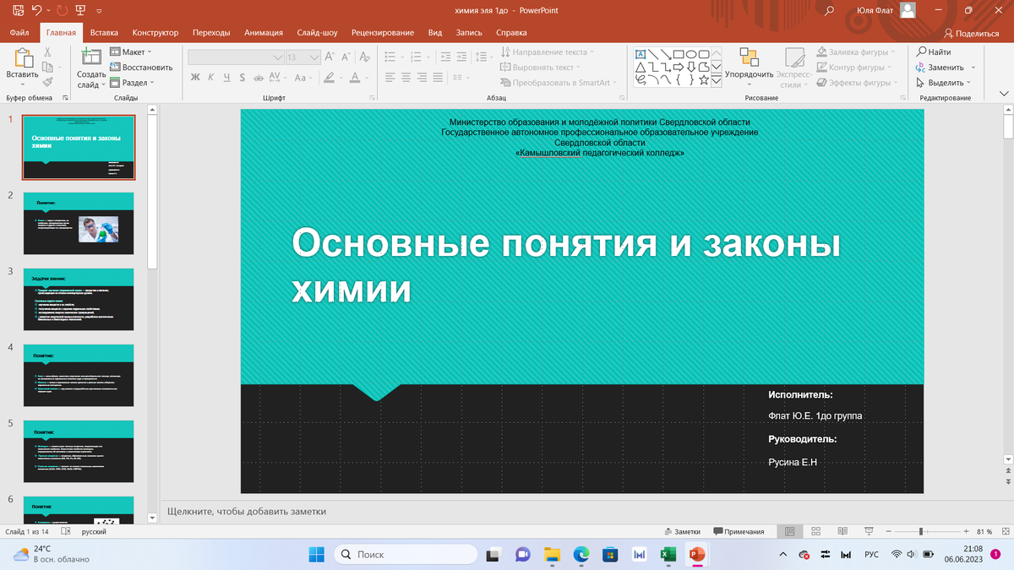
Task: Open the Select (Выделить) dropdown
Action: click(x=943, y=83)
